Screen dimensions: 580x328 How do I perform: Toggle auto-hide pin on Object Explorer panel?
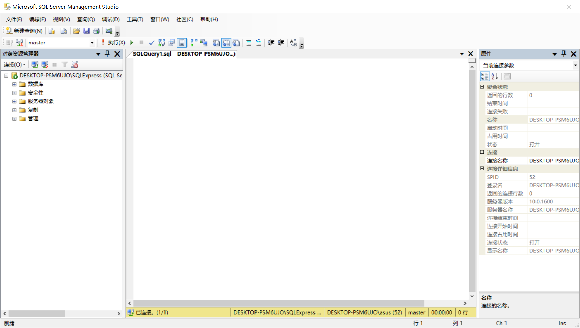point(107,54)
